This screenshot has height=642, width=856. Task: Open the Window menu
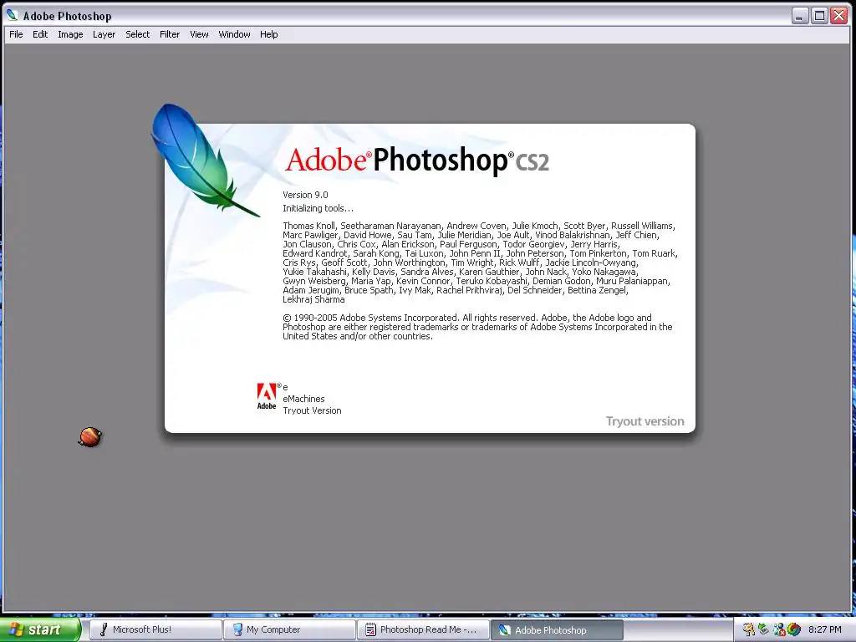(234, 34)
